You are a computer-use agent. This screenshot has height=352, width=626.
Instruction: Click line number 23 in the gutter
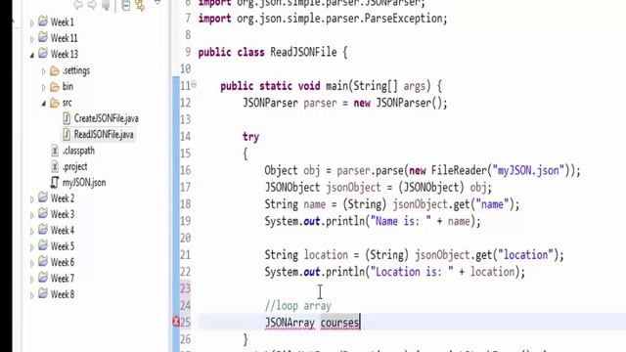point(186,288)
